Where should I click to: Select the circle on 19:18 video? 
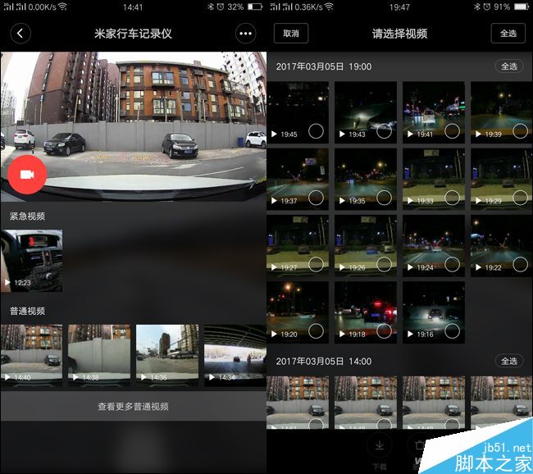[384, 330]
